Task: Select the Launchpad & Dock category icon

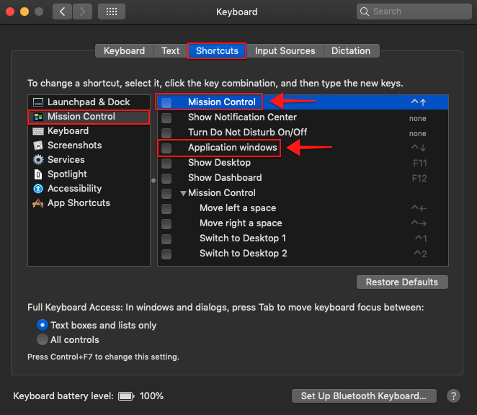Action: pyautogui.click(x=38, y=102)
